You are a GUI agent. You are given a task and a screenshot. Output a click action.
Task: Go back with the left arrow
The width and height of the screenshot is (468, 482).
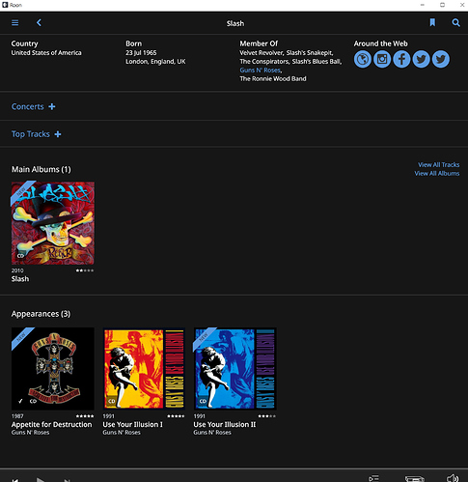click(x=39, y=23)
